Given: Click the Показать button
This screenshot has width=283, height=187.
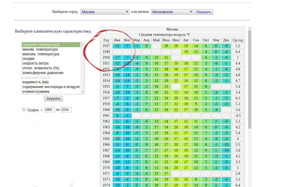Looking at the screenshot, I should [x=204, y=12].
